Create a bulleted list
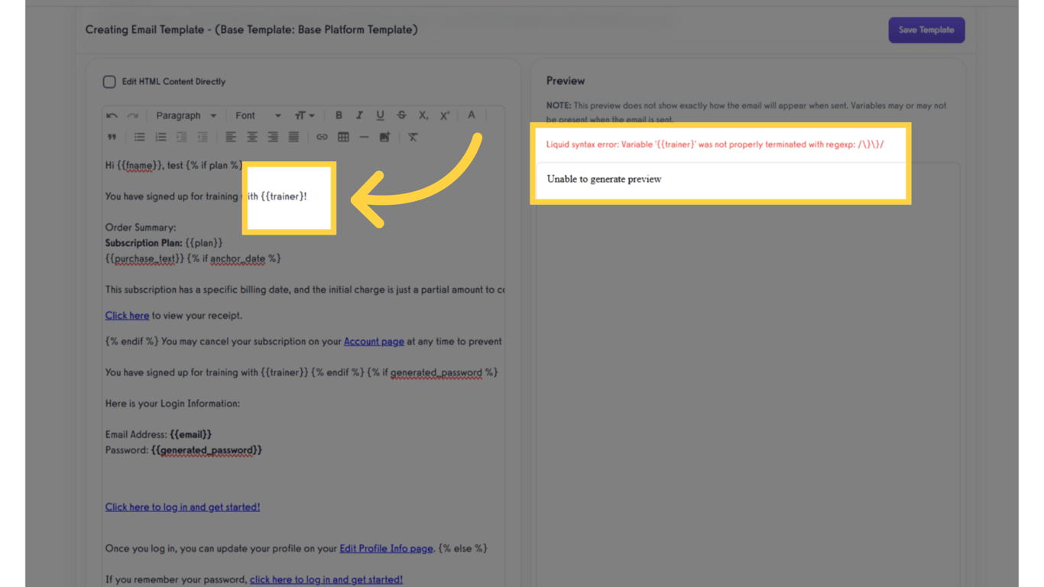 coord(141,137)
